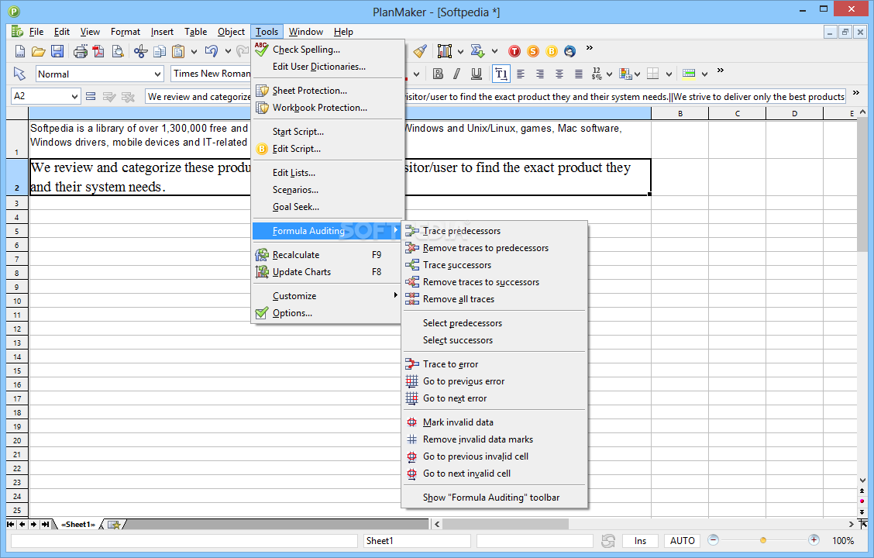The height and width of the screenshot is (558, 874).
Task: Open the Undo history dropdown arrow
Action: (x=228, y=52)
